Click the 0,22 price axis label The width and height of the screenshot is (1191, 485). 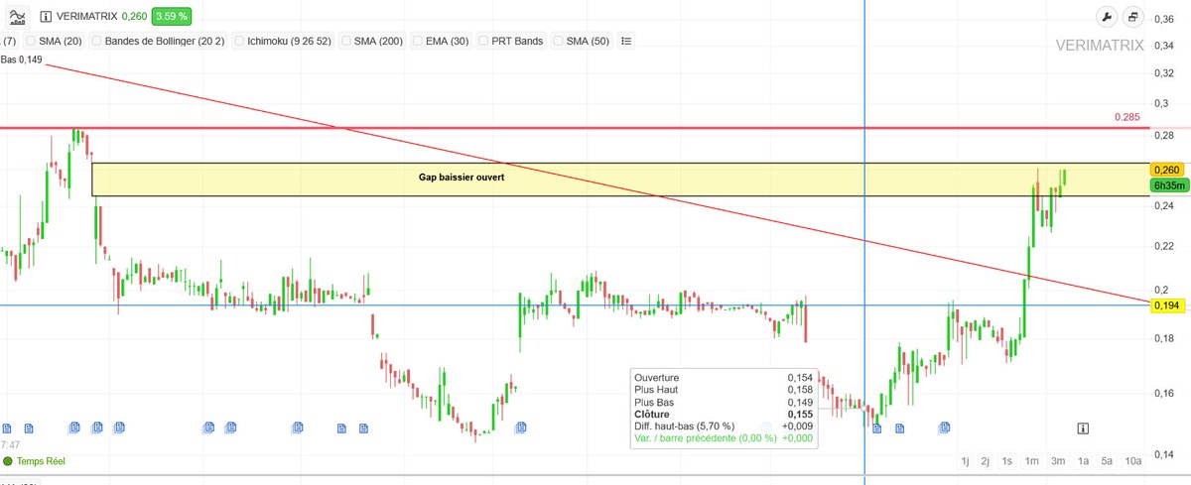(x=1164, y=245)
